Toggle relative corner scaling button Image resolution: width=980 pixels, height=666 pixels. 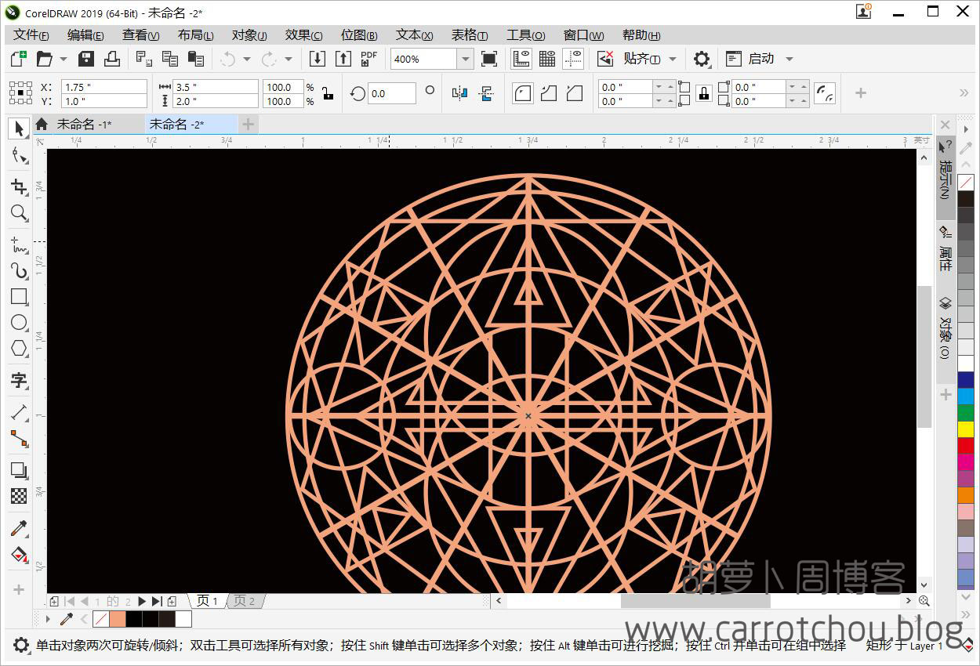click(x=825, y=93)
